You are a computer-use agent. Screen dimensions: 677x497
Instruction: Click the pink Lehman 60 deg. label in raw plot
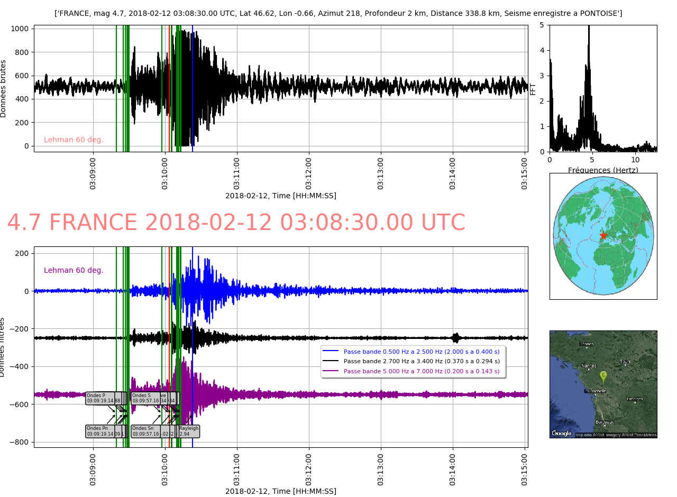(74, 140)
